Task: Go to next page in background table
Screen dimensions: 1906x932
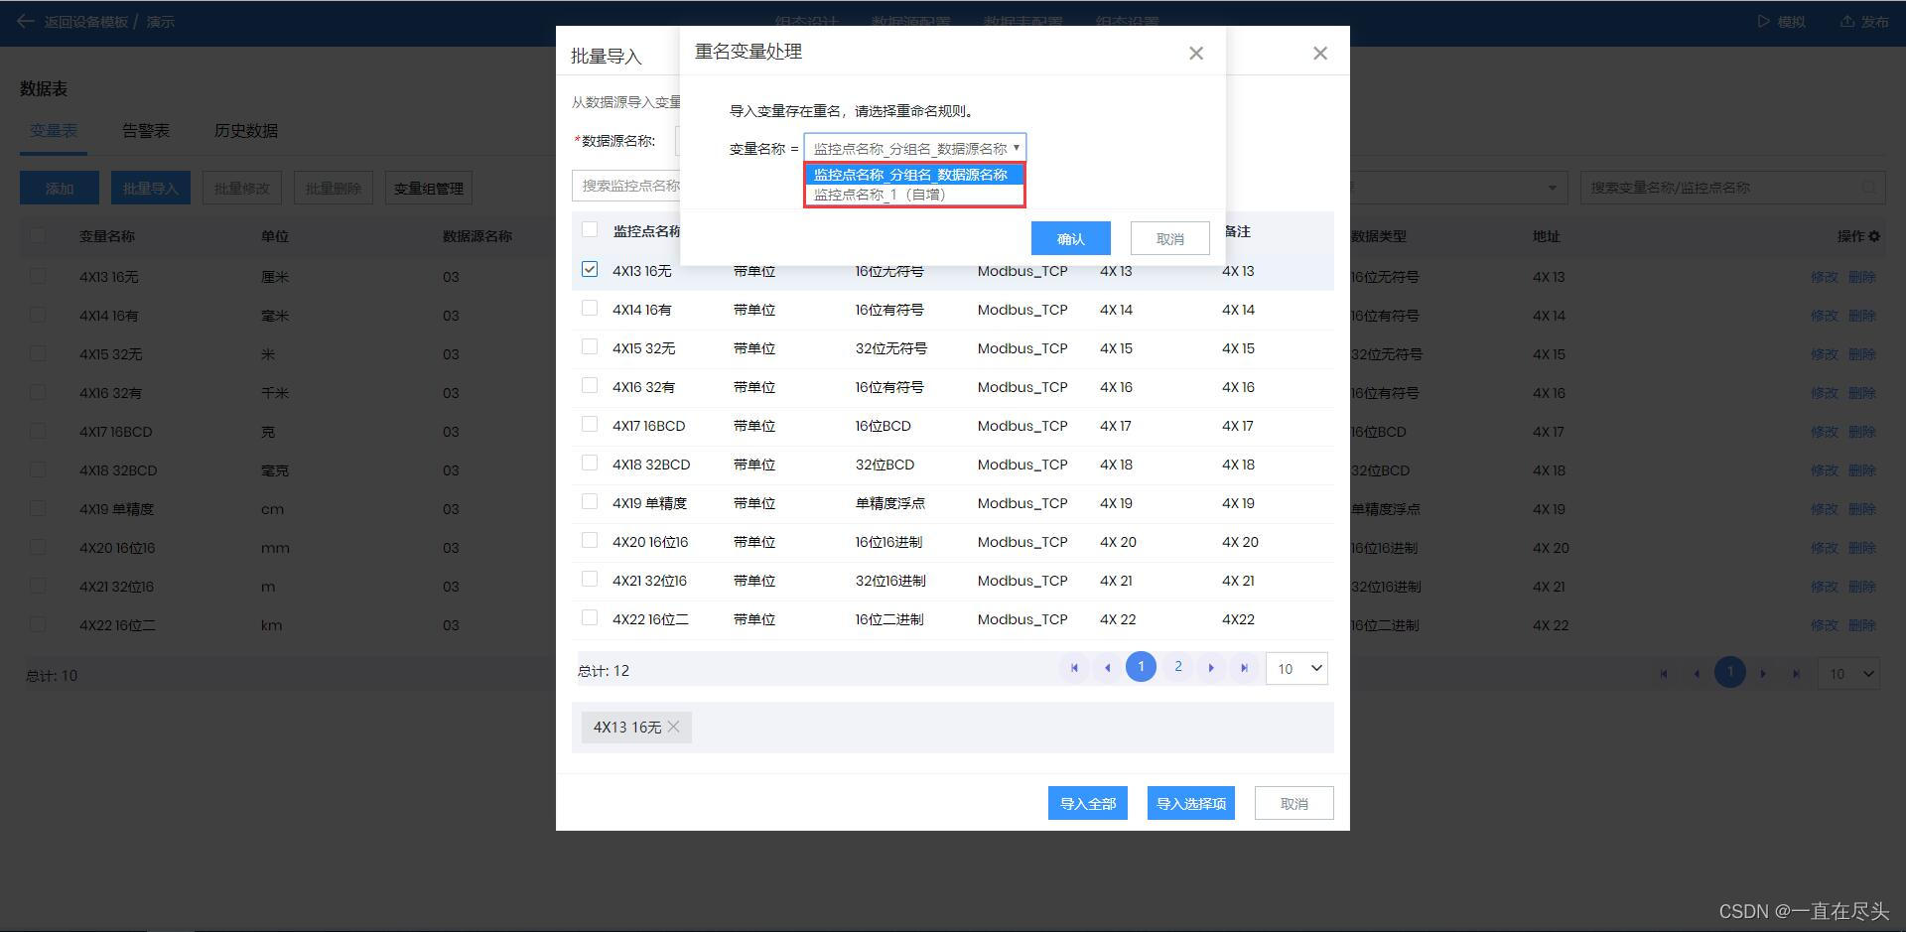Action: 1763,674
